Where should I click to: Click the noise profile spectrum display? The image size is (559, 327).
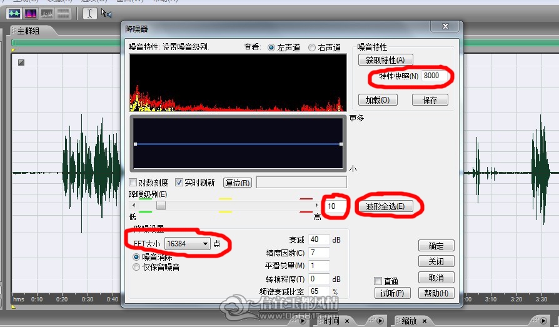point(238,83)
